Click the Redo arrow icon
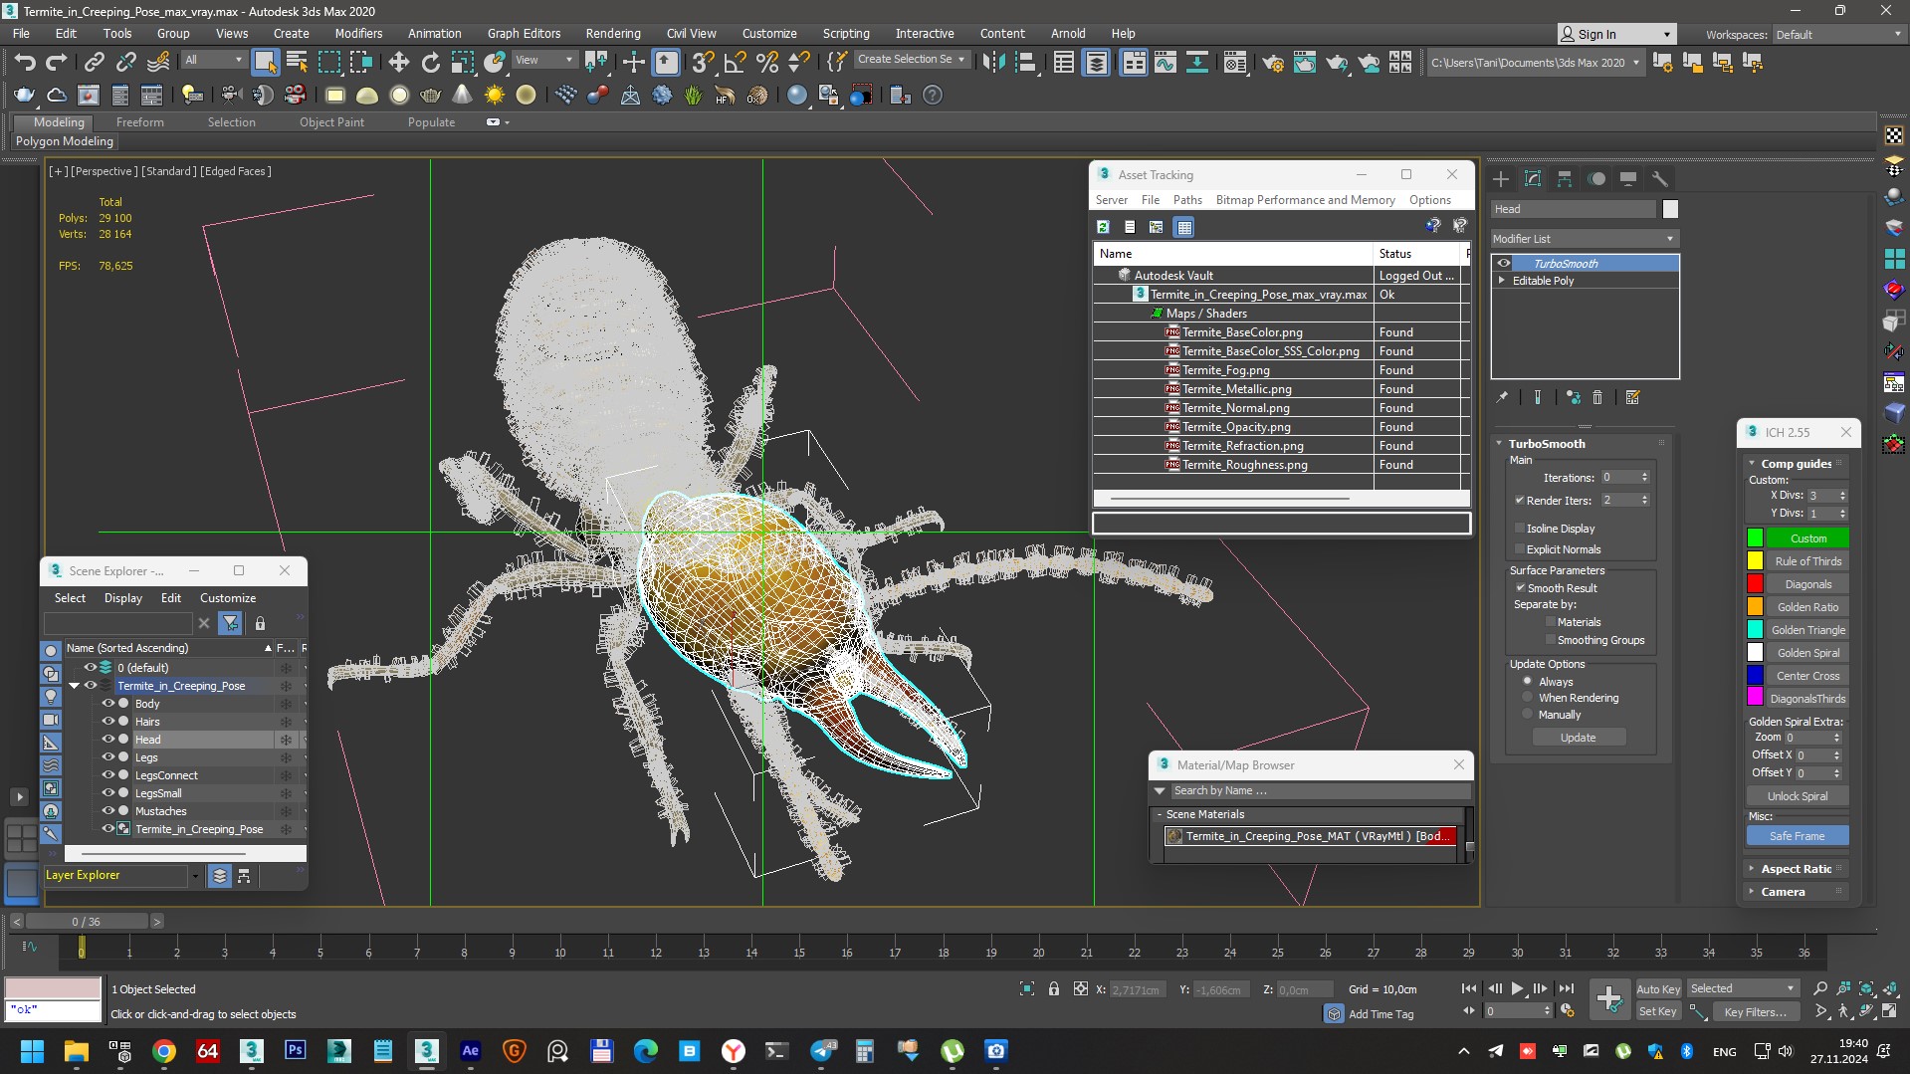This screenshot has width=1910, height=1074. [57, 62]
